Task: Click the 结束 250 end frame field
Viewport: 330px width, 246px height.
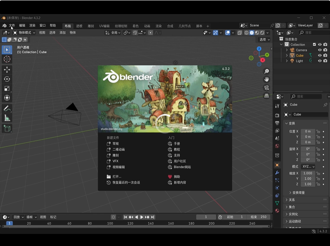Action: coord(259,217)
